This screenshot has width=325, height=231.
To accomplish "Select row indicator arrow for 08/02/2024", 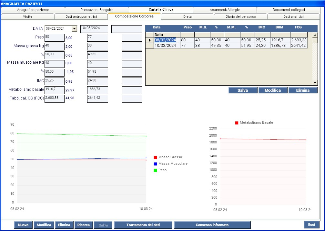I will [149, 40].
